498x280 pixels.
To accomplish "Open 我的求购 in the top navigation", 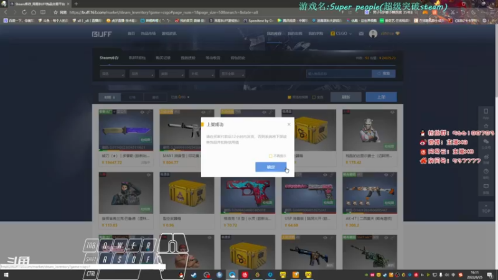I will coord(316,34).
